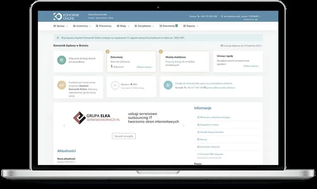
Task: Go to previous banner slide arrow
Action: click(x=65, y=126)
